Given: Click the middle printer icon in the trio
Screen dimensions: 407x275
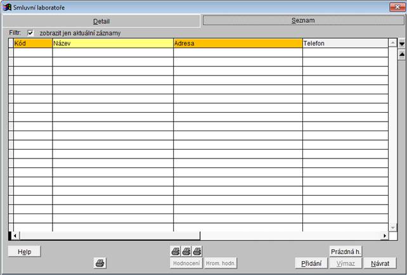Looking at the screenshot, I should click(186, 252).
